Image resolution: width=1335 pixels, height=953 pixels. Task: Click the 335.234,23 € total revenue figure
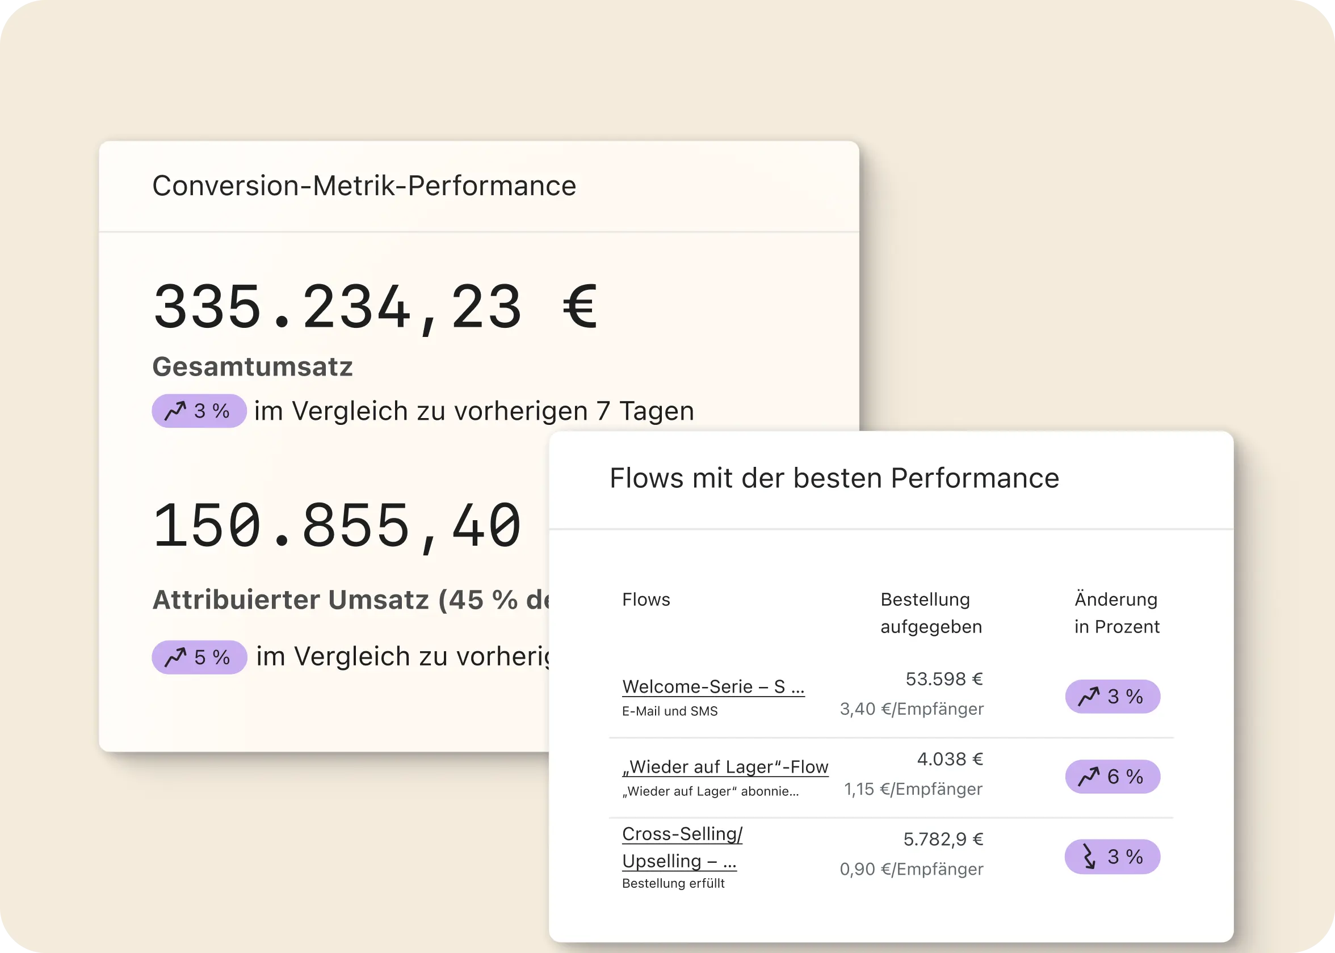coord(375,307)
